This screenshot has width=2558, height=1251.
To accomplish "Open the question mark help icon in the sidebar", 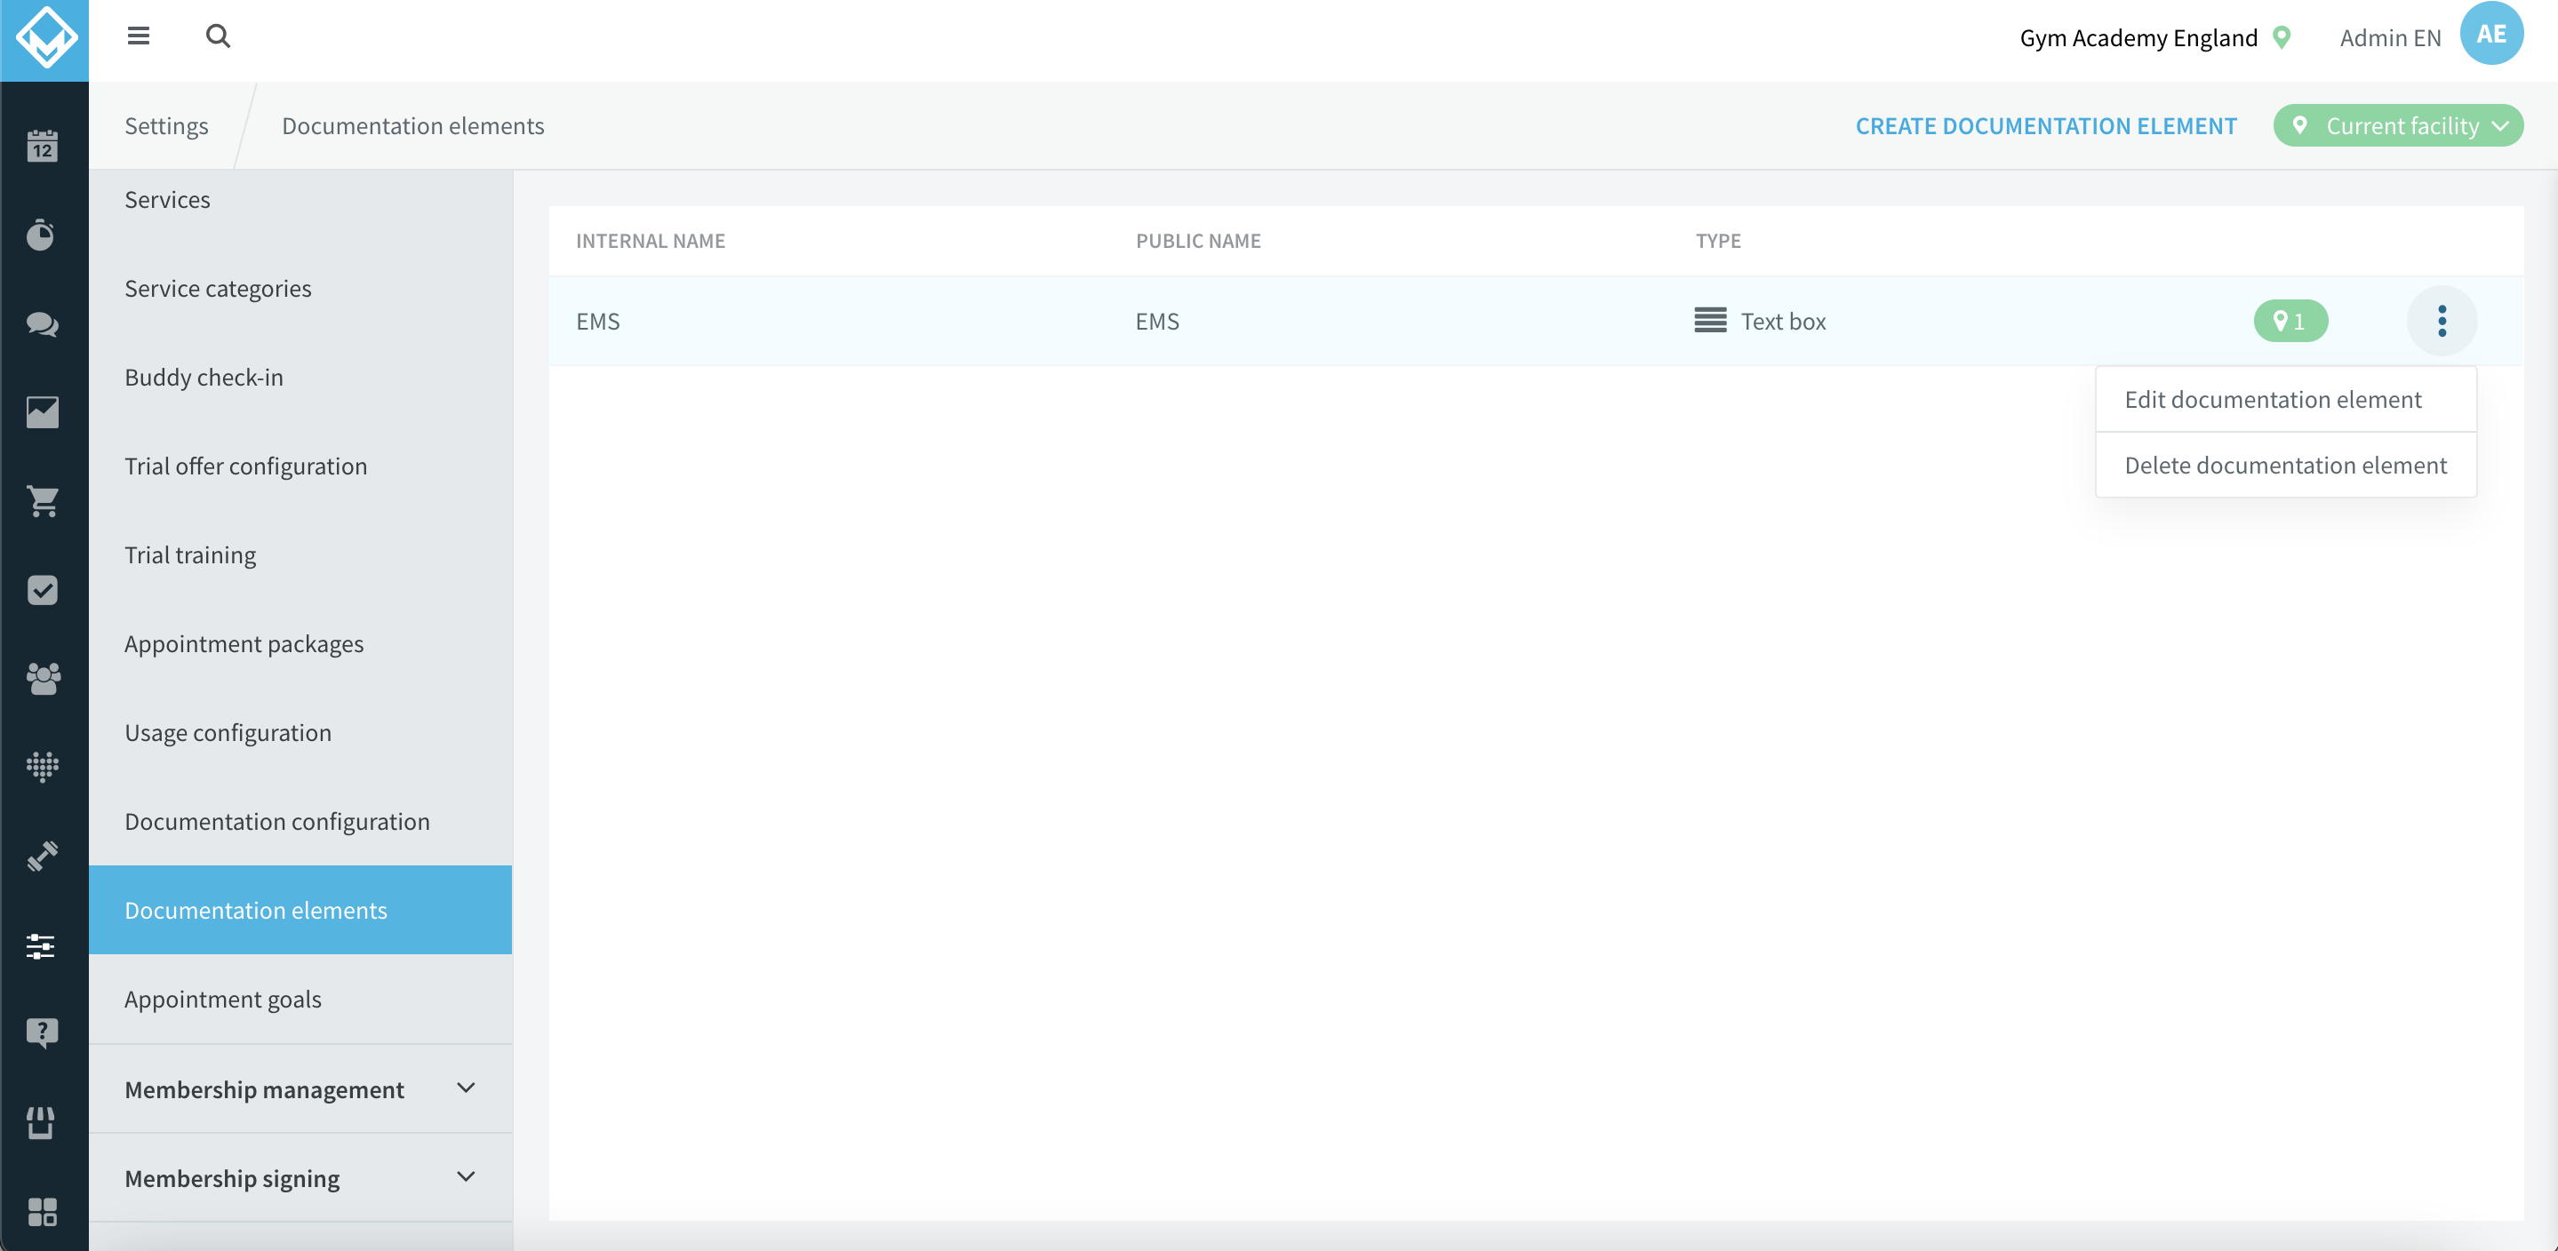I will pyautogui.click(x=42, y=1033).
